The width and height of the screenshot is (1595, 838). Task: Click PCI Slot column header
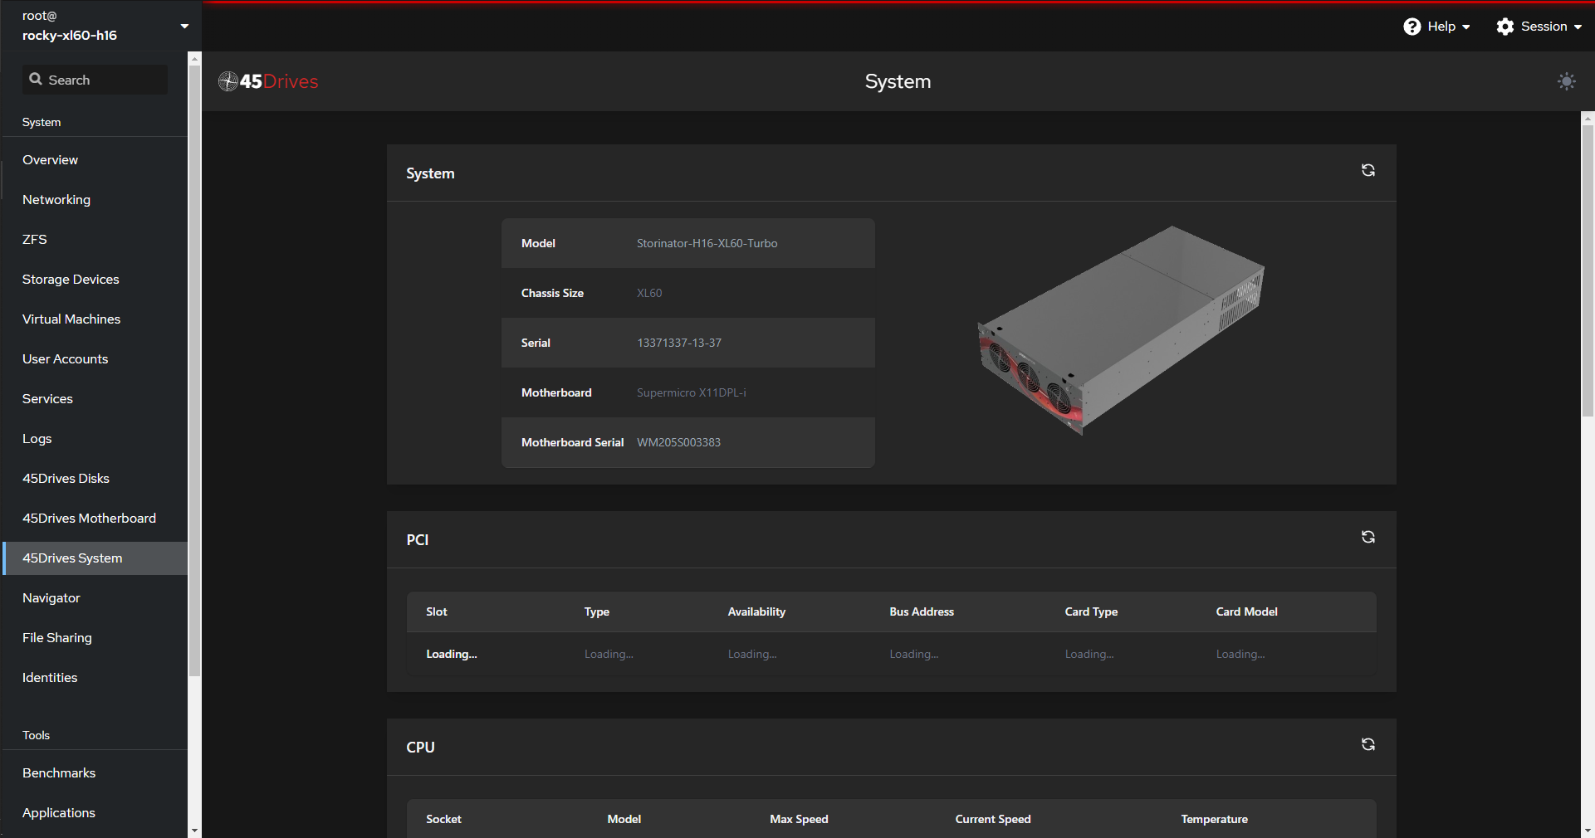click(437, 611)
